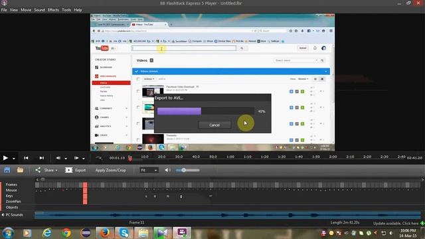Screen dimensions: 425x239
Task: Open the Sound menu
Action: pos(40,10)
